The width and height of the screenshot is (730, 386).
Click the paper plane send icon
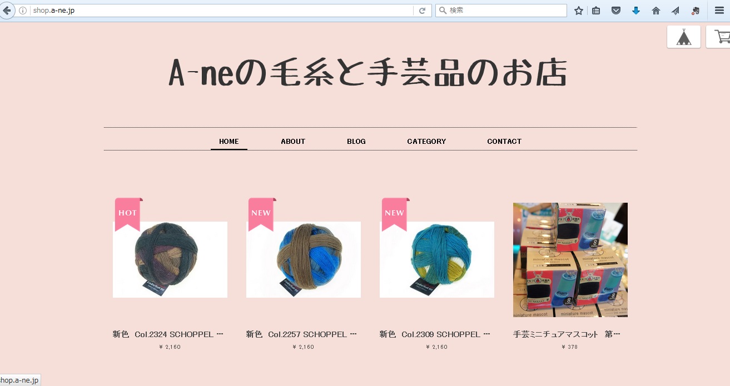676,11
